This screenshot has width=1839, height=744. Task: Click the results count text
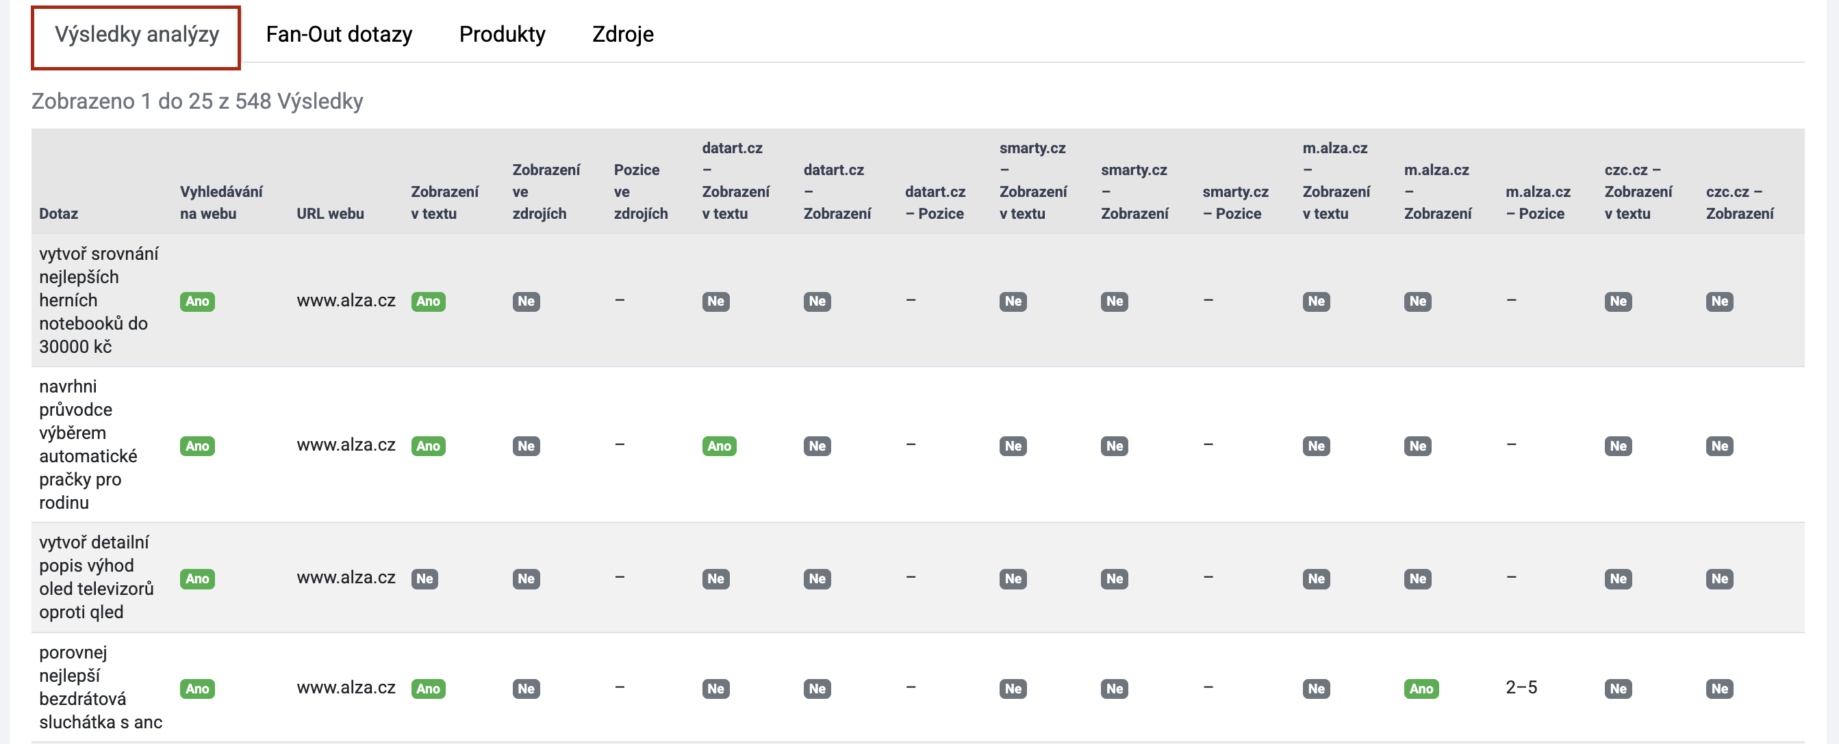coord(197,101)
